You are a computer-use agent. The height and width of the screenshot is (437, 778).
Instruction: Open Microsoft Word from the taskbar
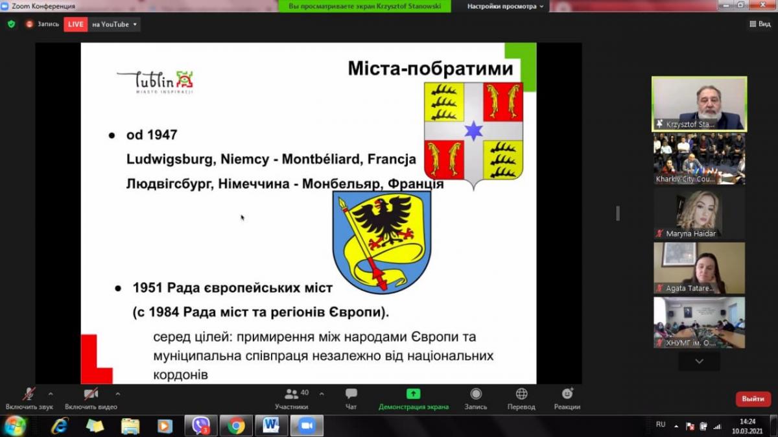[x=271, y=426]
